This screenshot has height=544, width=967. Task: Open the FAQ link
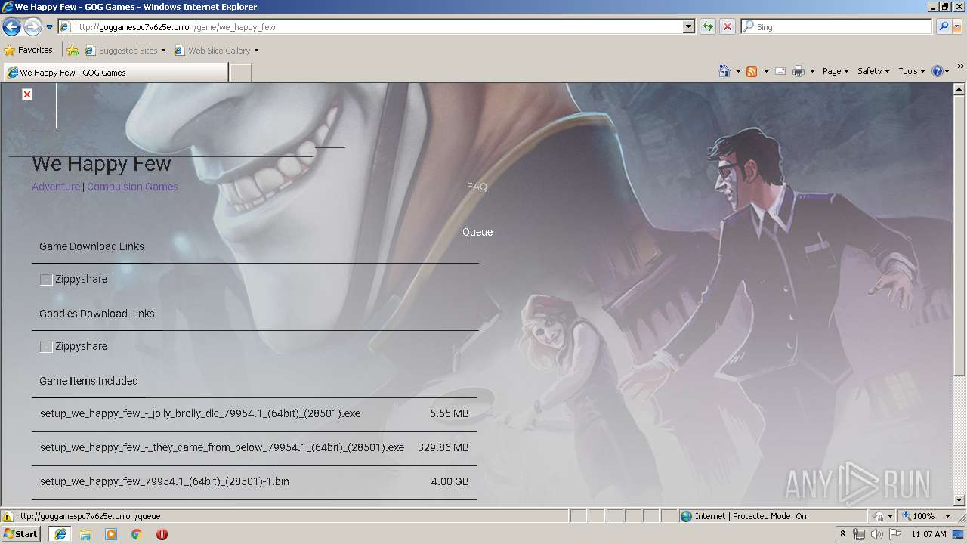click(x=477, y=187)
